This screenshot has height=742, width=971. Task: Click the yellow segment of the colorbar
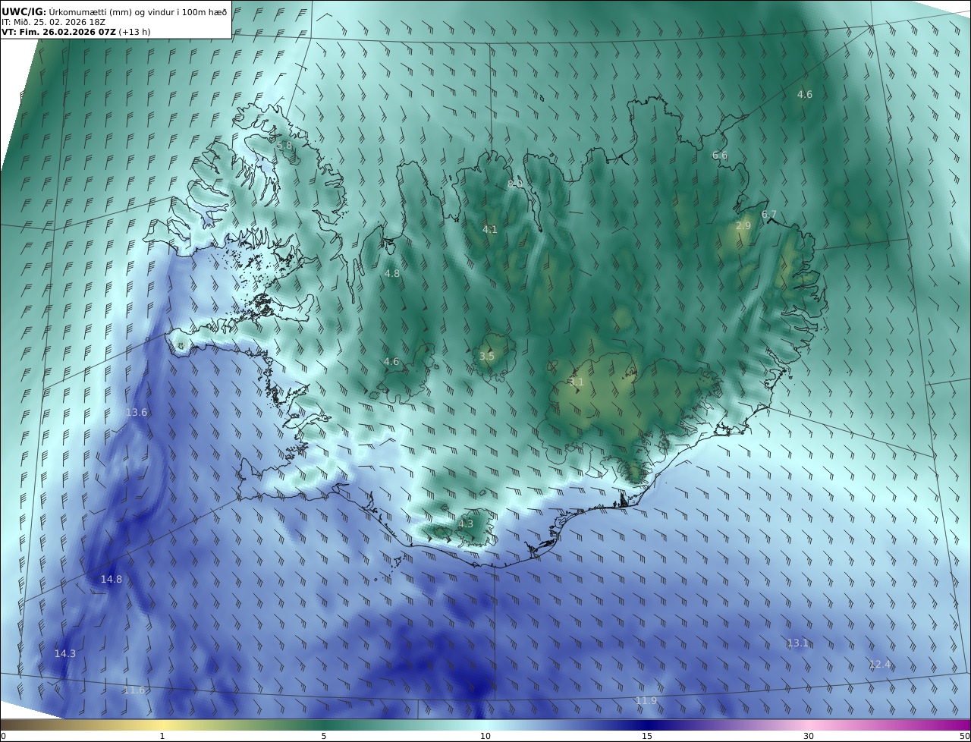coord(162,725)
